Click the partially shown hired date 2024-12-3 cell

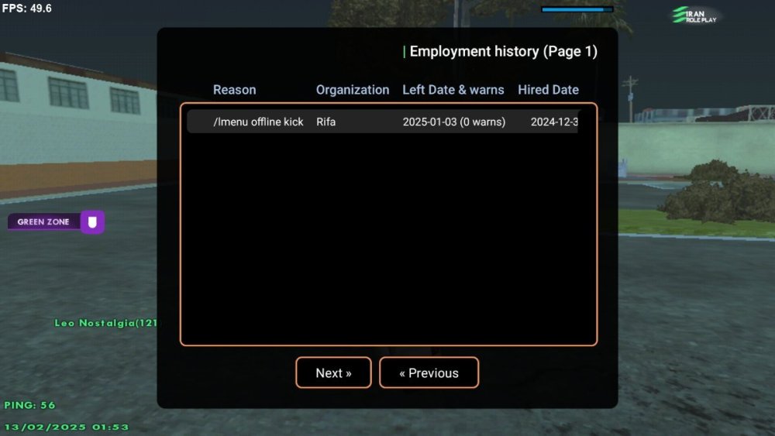point(554,122)
